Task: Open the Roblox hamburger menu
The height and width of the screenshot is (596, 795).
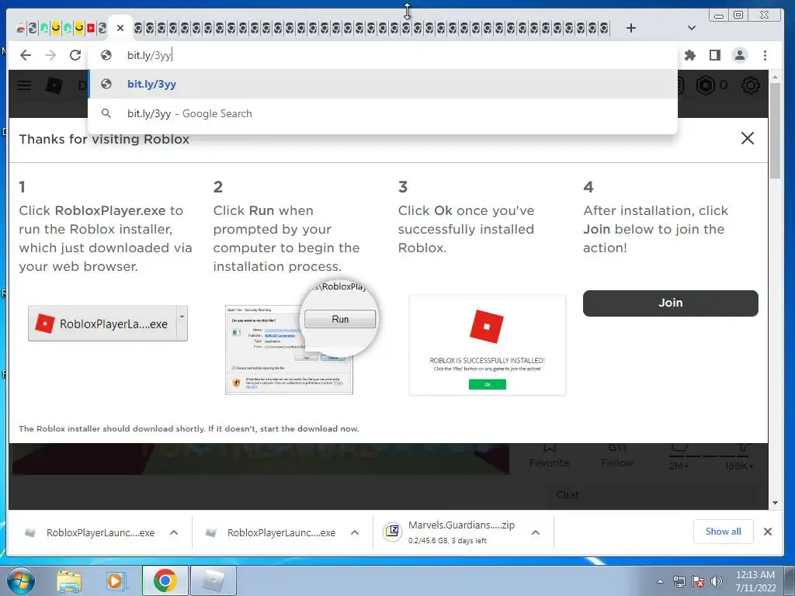Action: [x=24, y=85]
